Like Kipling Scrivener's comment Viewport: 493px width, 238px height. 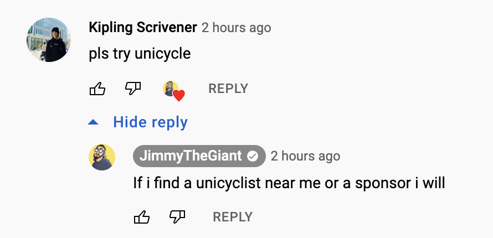[97, 89]
